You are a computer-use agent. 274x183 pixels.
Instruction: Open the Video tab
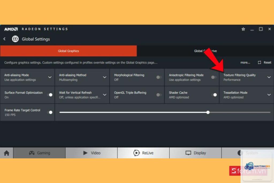click(92, 153)
